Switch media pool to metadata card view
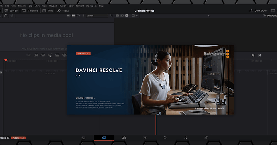 point(69,16)
